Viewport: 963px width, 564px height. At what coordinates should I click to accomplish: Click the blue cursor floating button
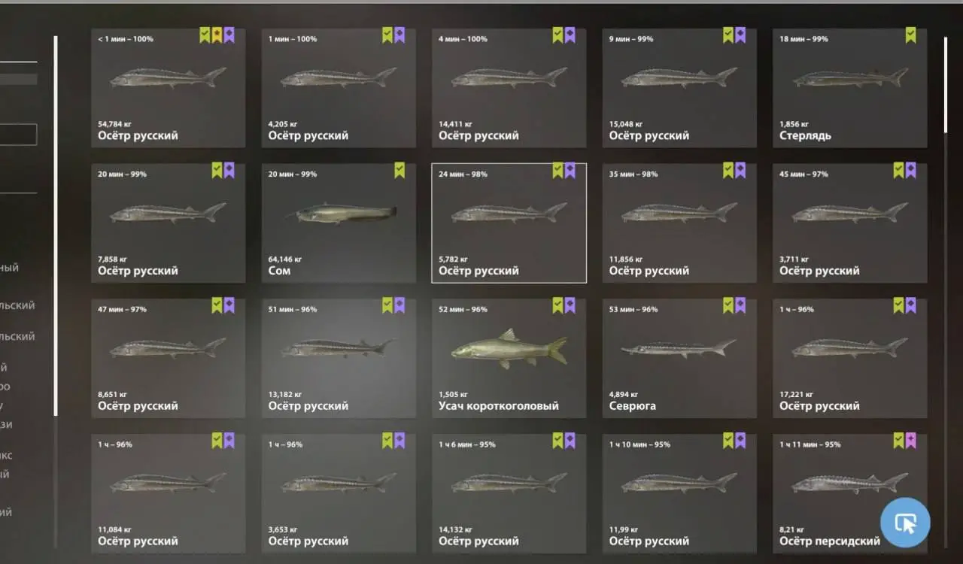click(905, 522)
